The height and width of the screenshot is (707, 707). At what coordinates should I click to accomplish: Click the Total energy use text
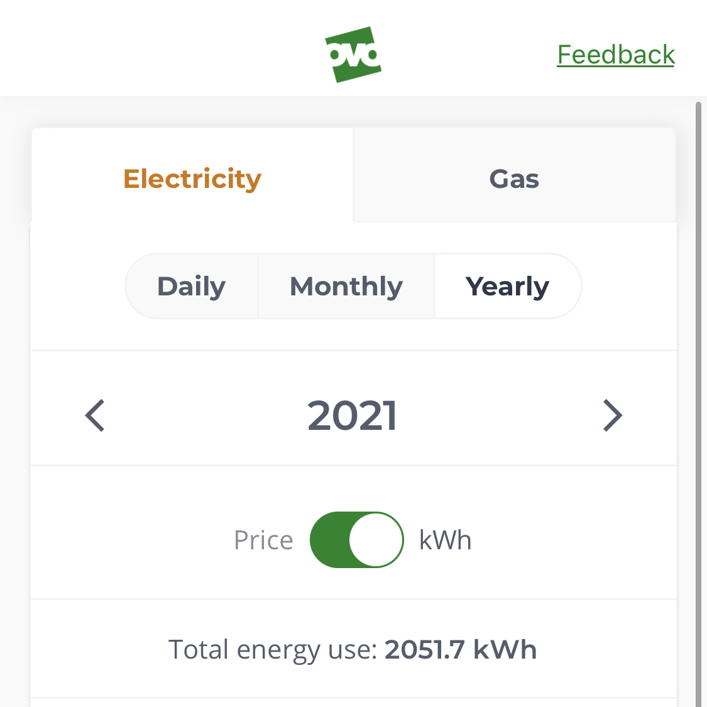point(272,650)
